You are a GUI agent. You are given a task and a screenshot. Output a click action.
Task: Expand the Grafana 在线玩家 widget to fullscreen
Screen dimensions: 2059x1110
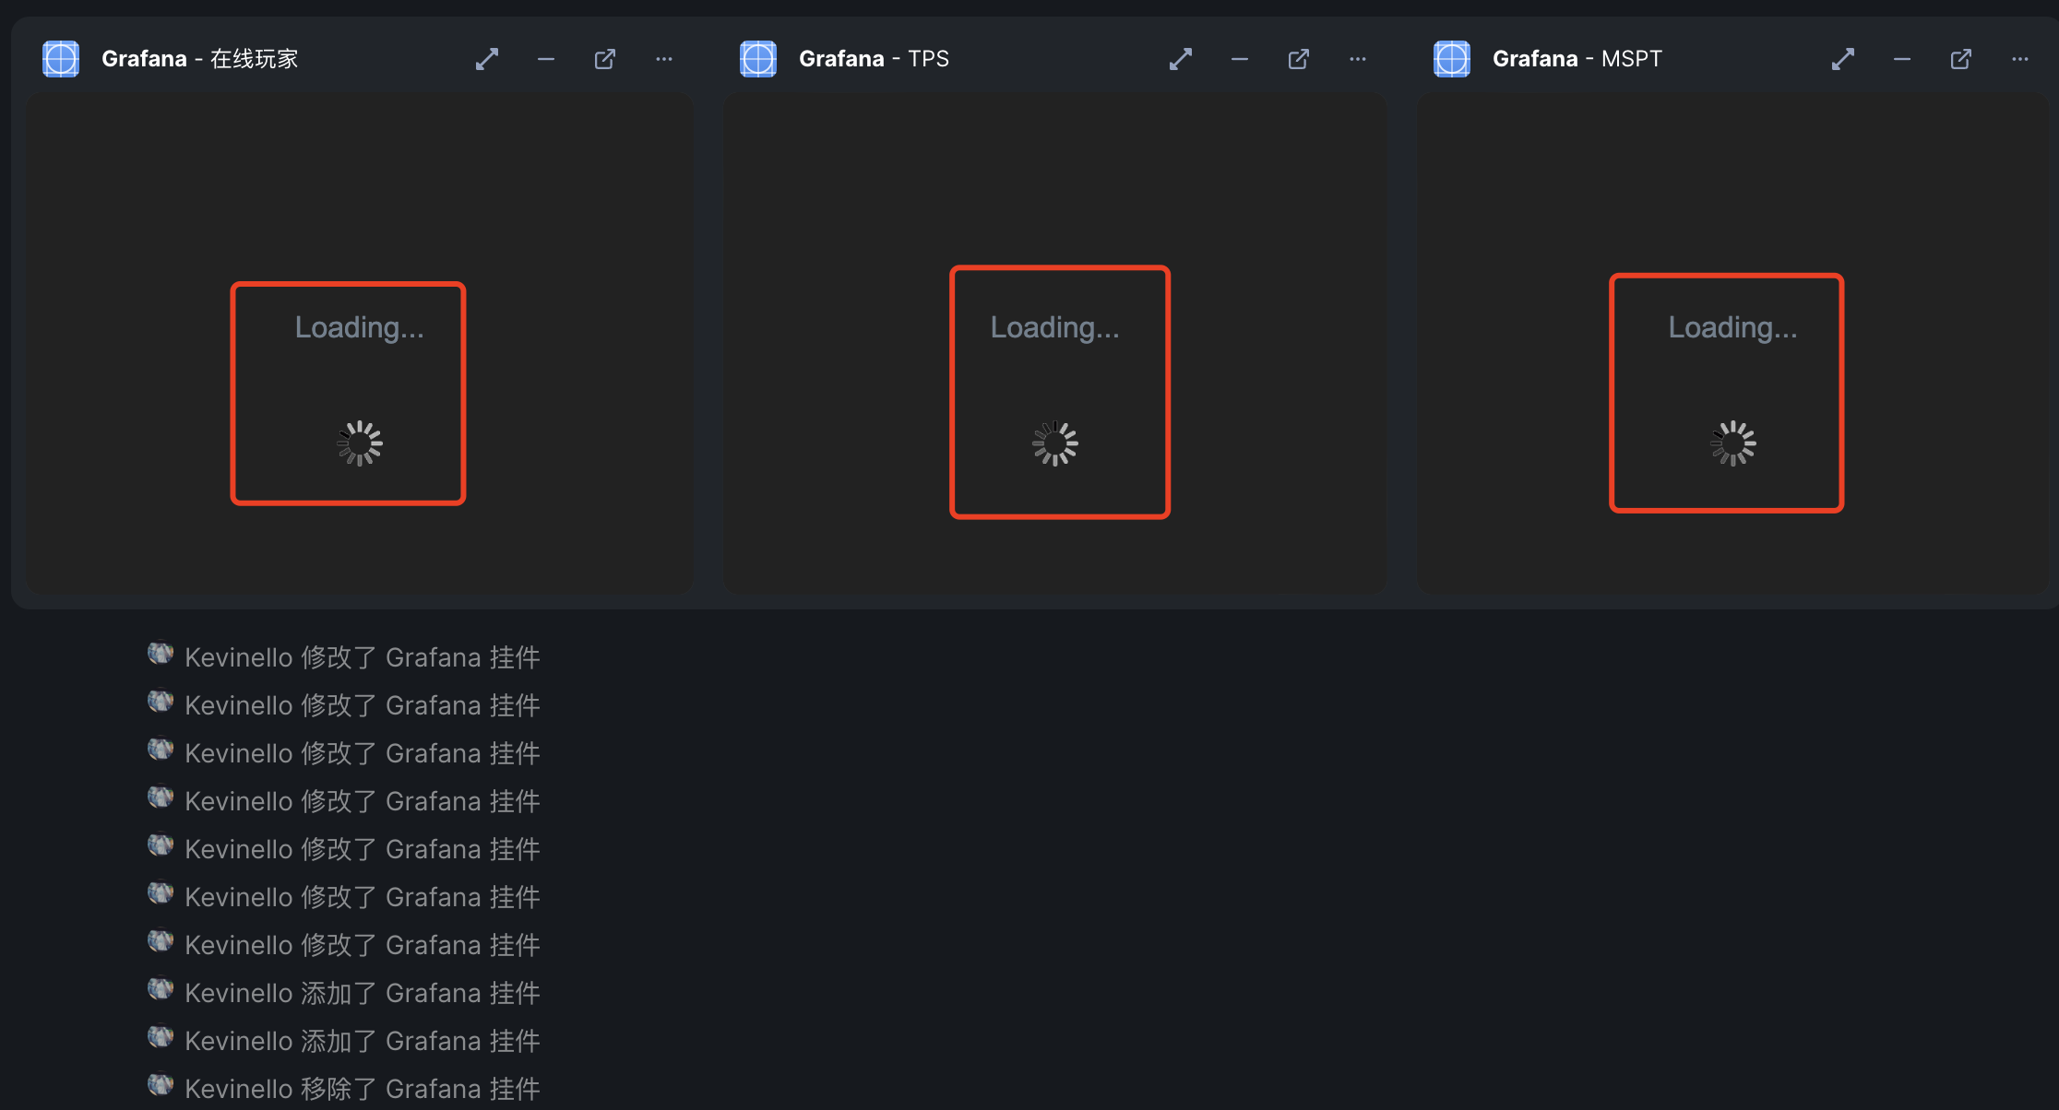[x=487, y=59]
